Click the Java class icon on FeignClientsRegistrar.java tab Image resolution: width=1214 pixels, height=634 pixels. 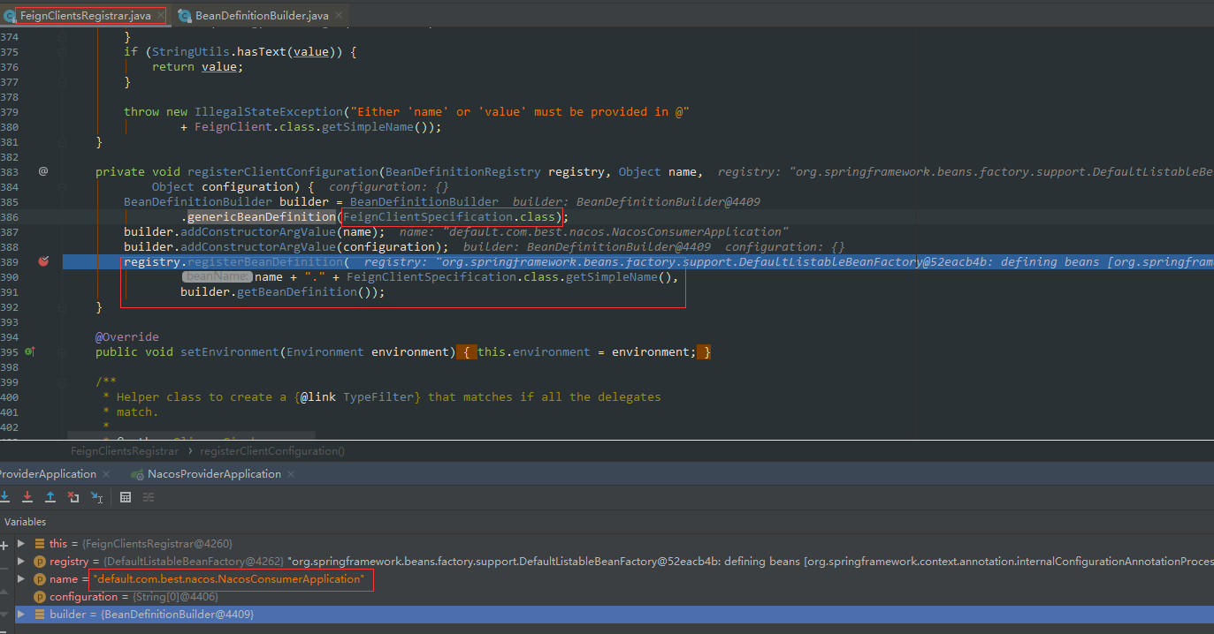9,16
